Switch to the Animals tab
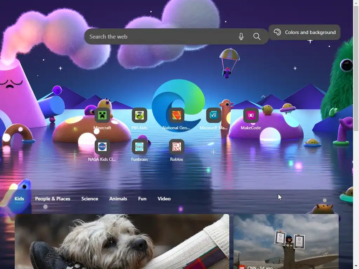Viewport: 359px width, 269px height. (x=118, y=199)
